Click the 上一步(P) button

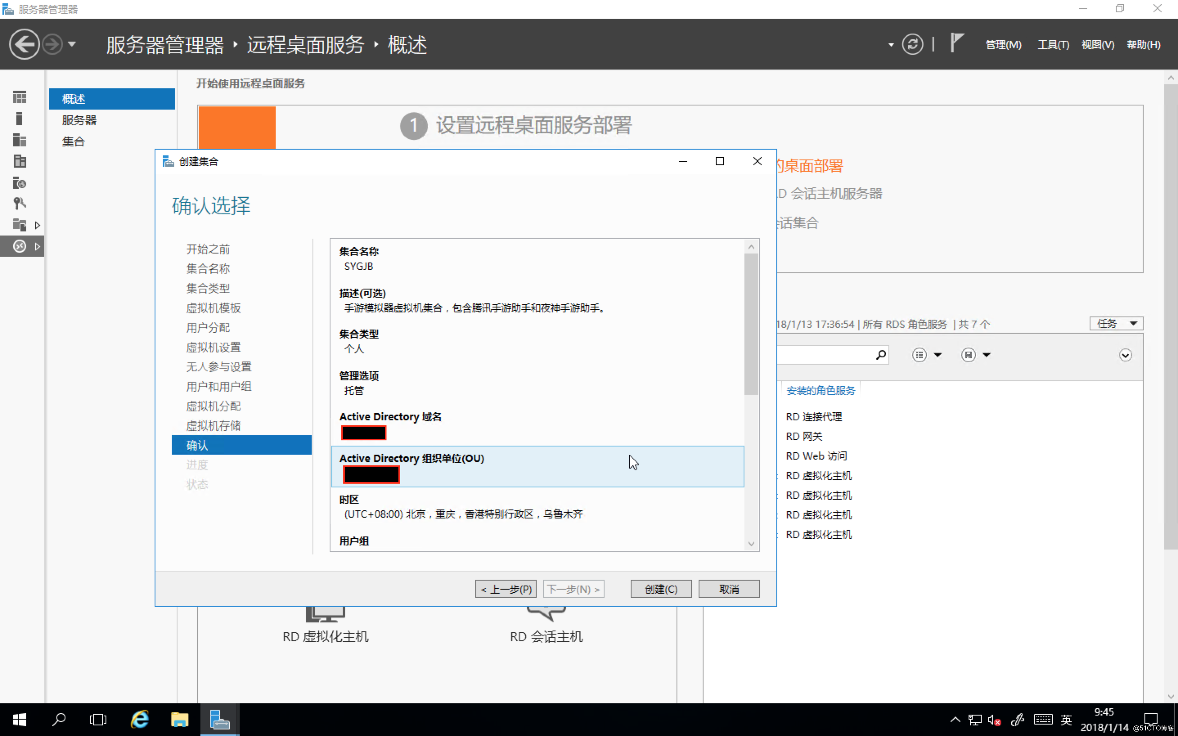(506, 589)
